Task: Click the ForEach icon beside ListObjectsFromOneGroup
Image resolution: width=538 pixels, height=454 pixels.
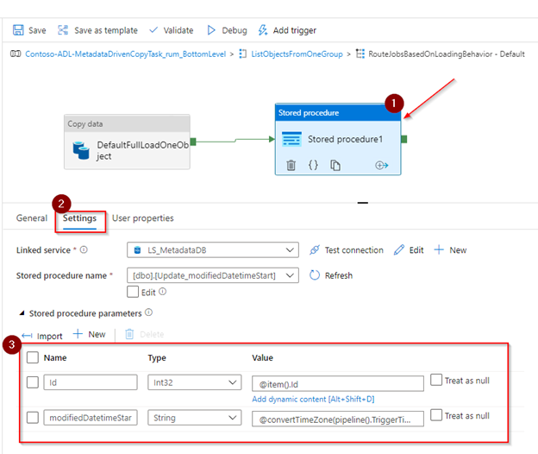Action: point(242,54)
